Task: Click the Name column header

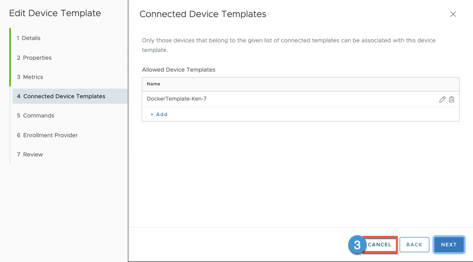Action: pos(154,84)
